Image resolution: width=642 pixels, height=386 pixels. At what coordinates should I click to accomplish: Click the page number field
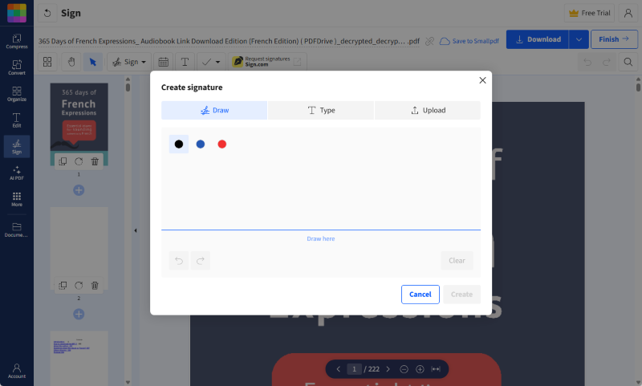354,369
